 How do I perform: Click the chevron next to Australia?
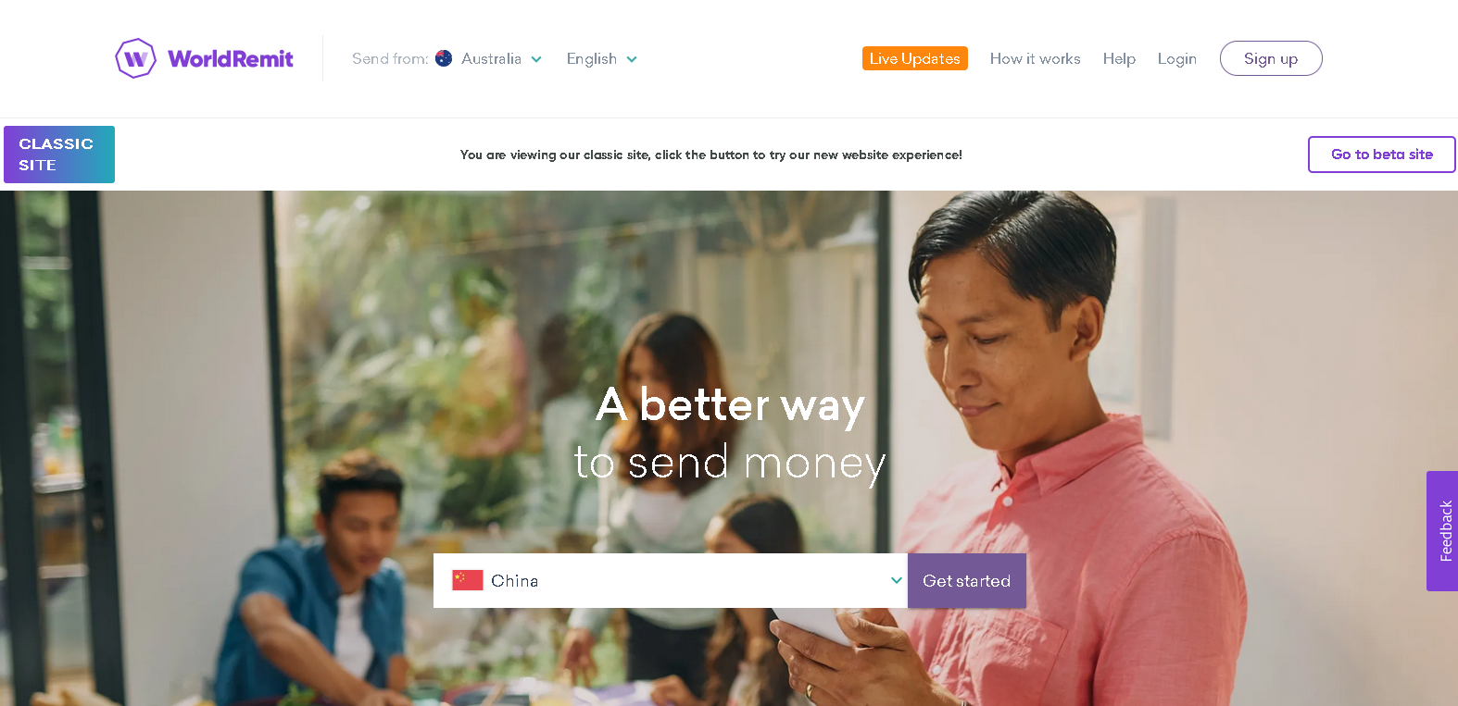click(536, 59)
